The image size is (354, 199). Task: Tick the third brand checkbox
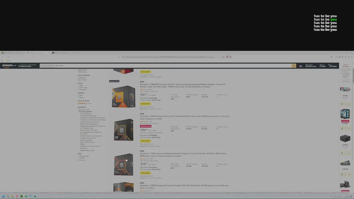[79, 90]
